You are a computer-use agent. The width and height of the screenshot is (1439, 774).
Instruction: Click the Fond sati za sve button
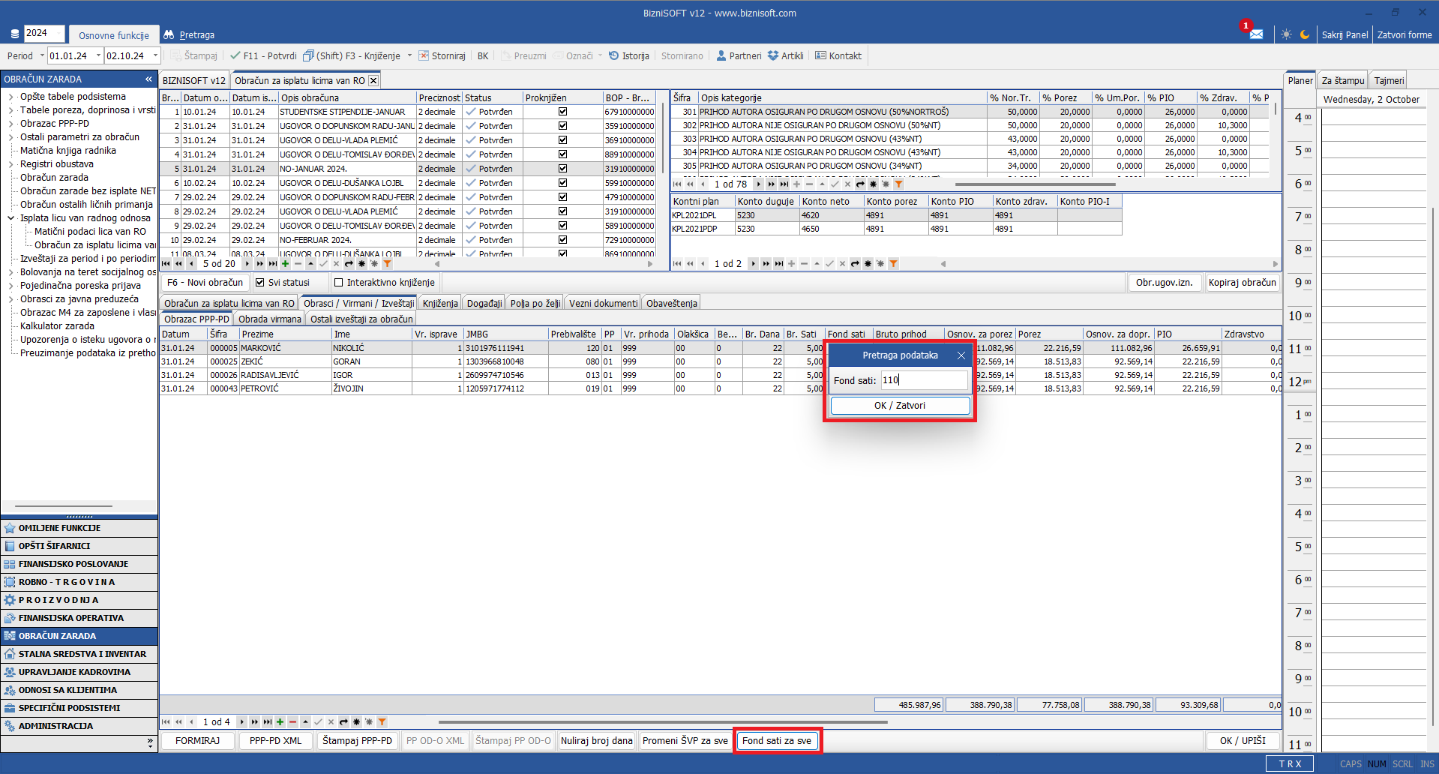776,741
